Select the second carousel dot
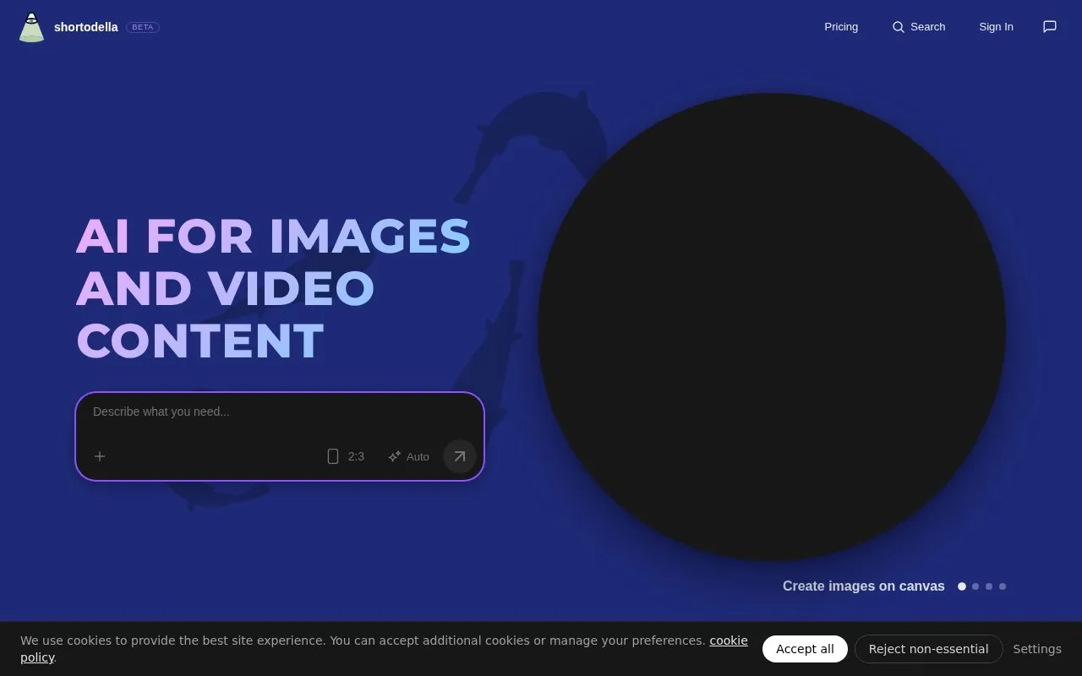Viewport: 1082px width, 676px height. pos(975,586)
